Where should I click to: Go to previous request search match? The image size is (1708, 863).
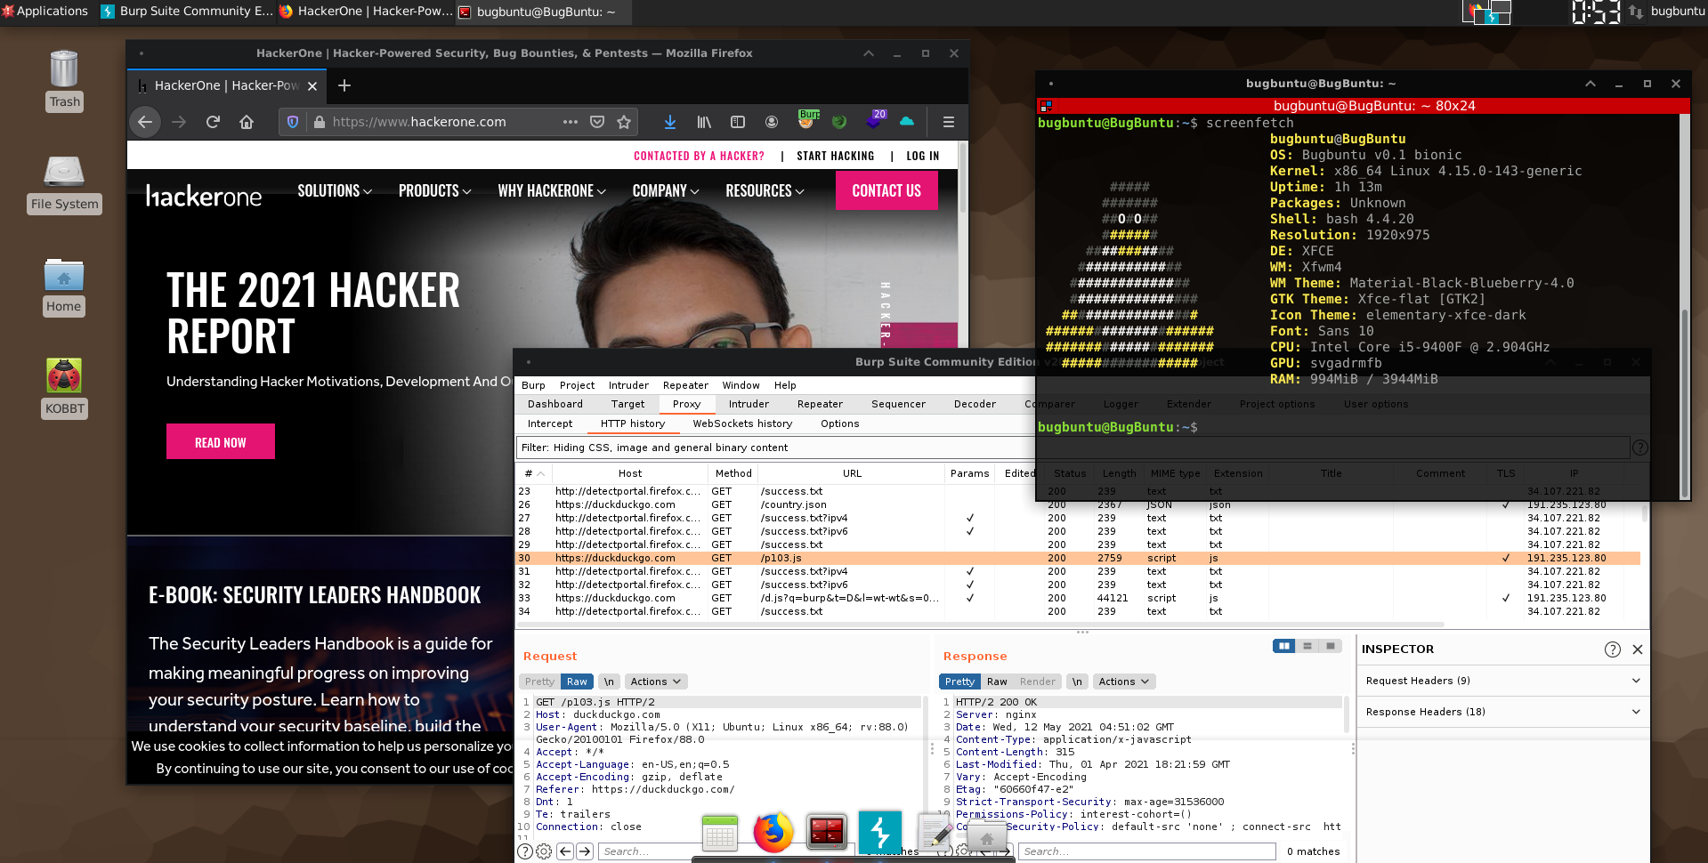[x=565, y=851]
